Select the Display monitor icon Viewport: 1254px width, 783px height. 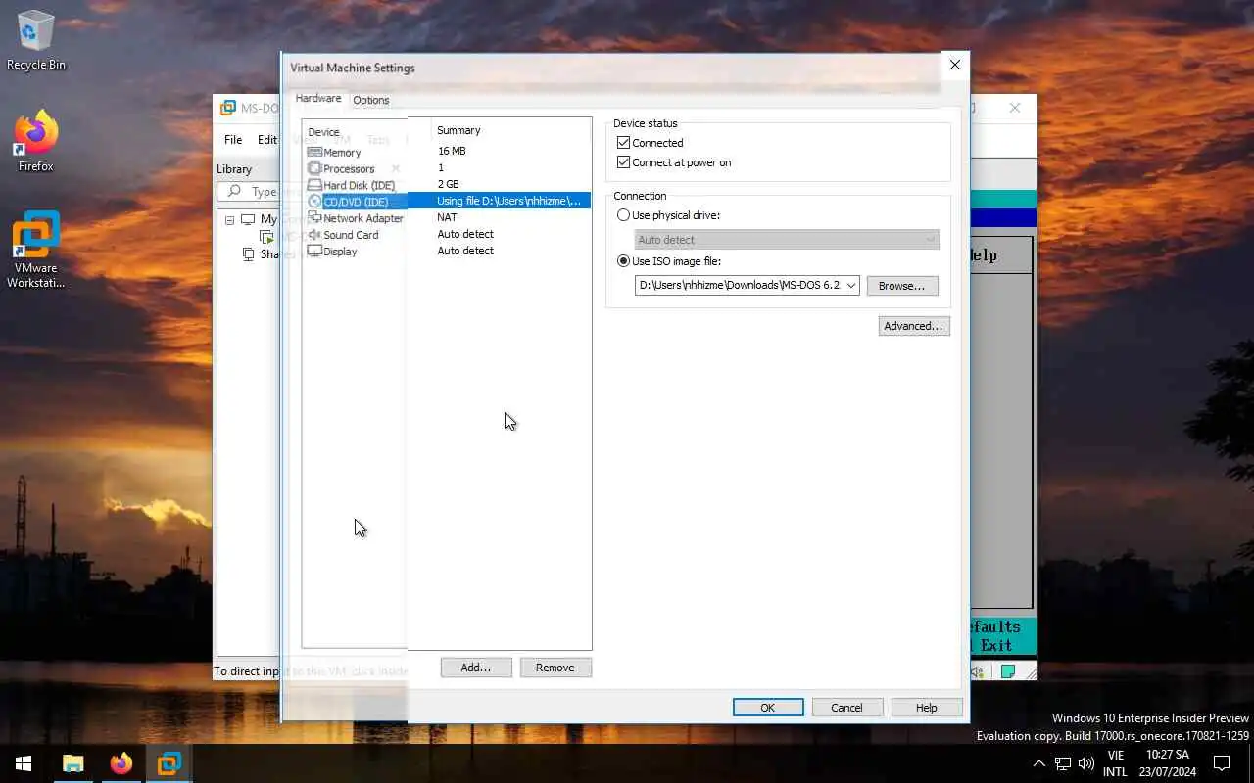click(314, 252)
